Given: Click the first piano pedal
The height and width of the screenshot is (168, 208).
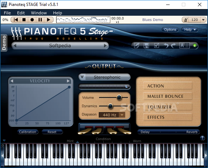Looking at the screenshot, I should [x=85, y=131].
